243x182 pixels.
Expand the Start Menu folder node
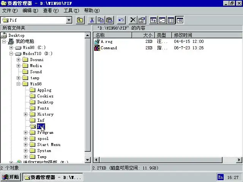(26, 144)
